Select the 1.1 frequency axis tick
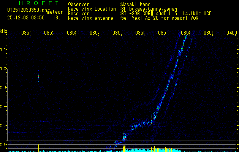Screen dimensions: 239x152 click(x=4, y=50)
